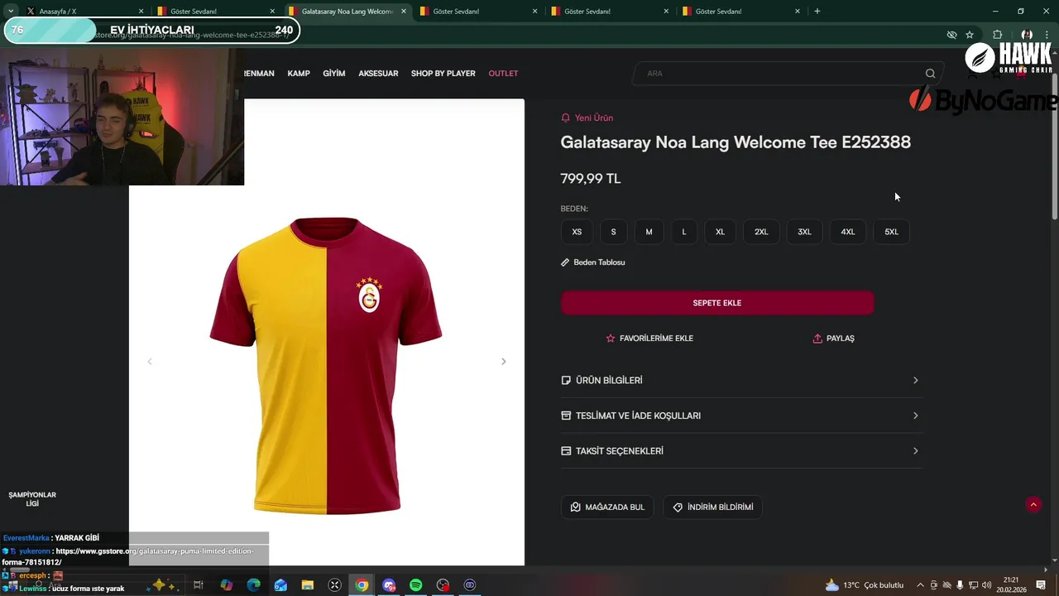Open the Chrome three-dot menu
This screenshot has width=1059, height=596.
[x=1048, y=35]
